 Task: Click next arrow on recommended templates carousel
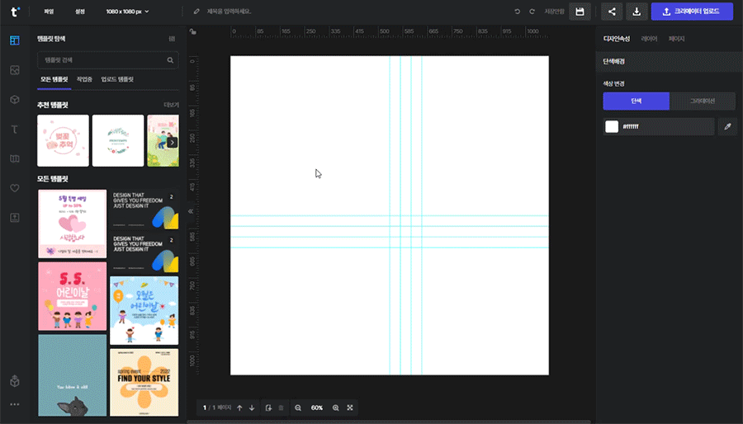(172, 142)
